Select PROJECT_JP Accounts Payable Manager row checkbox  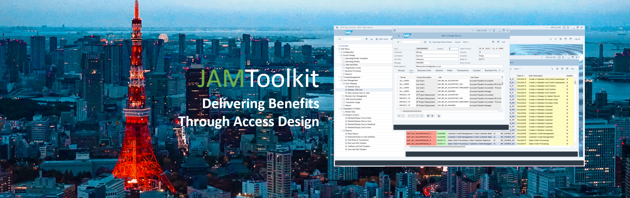click(398, 105)
